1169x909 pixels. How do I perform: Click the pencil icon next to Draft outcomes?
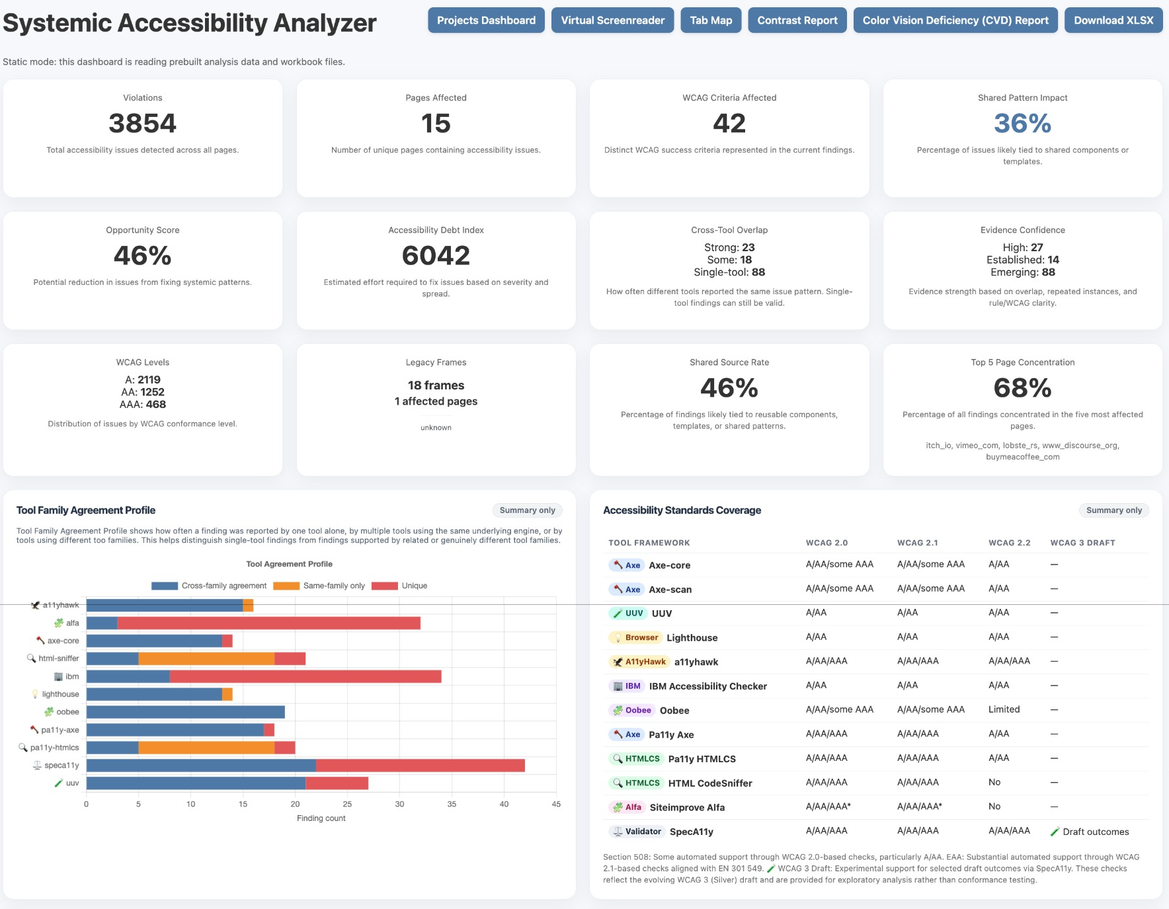tap(1055, 832)
